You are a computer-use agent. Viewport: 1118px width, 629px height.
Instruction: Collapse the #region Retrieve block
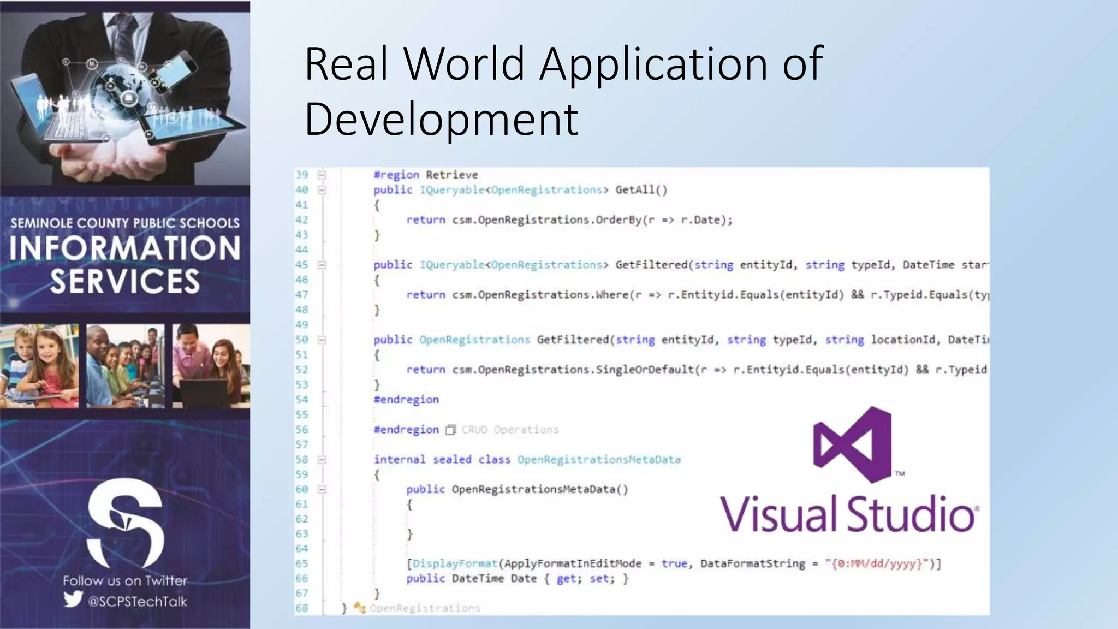(322, 175)
